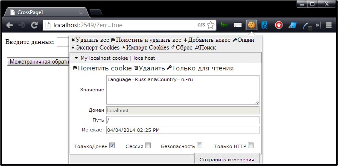Click Поиск to search cookies
Screen dimensions: 338x166
[205, 47]
